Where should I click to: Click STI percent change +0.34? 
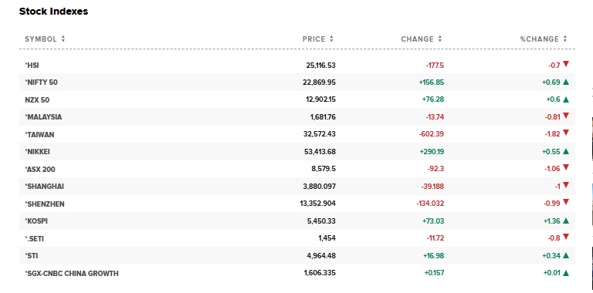[551, 256]
